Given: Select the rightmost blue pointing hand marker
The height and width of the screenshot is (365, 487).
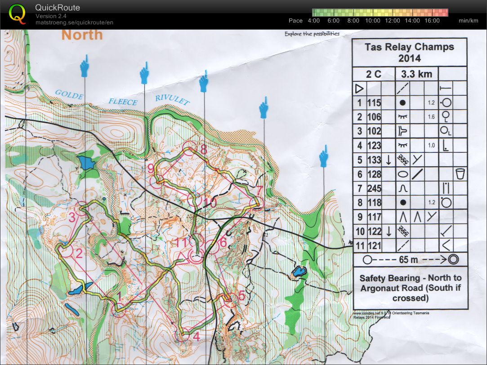Looking at the screenshot, I should [x=324, y=156].
